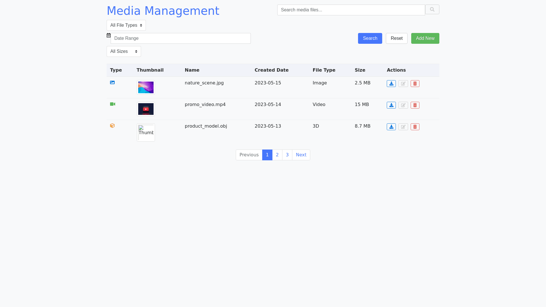Click the green Add New button
The image size is (546, 307).
(425, 38)
